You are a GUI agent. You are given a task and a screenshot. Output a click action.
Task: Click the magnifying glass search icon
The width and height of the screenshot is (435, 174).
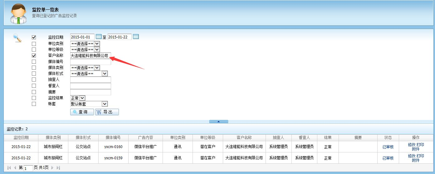coord(17,38)
